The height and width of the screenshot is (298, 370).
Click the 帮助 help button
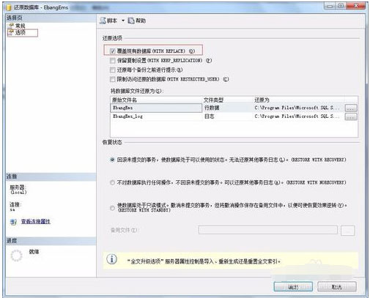pos(137,21)
